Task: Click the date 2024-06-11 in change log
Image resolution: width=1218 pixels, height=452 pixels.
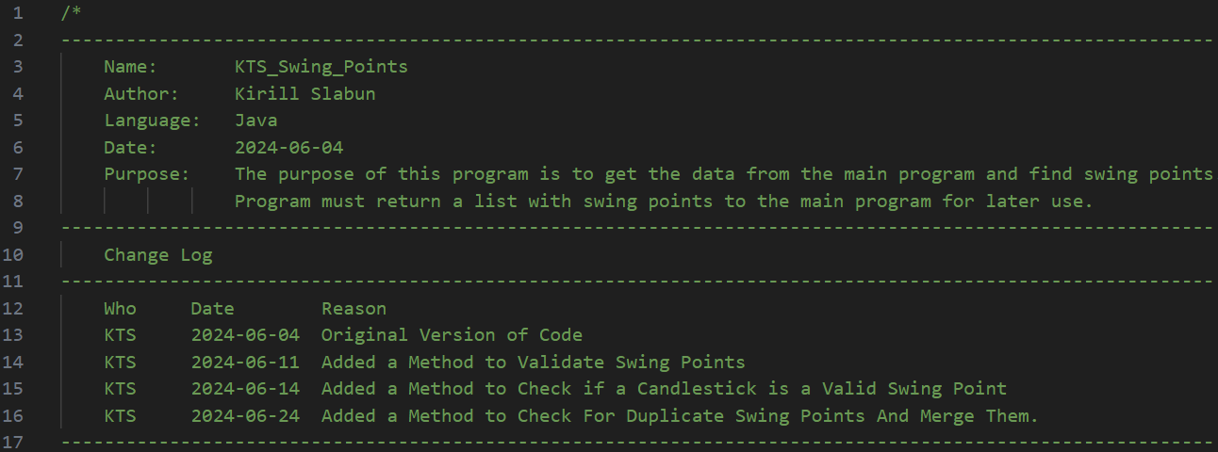Action: click(x=245, y=363)
